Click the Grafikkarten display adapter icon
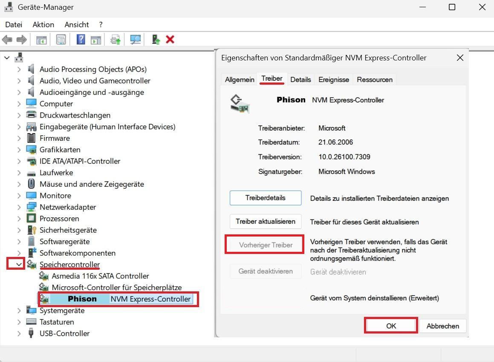The width and height of the screenshot is (494, 362). click(31, 150)
